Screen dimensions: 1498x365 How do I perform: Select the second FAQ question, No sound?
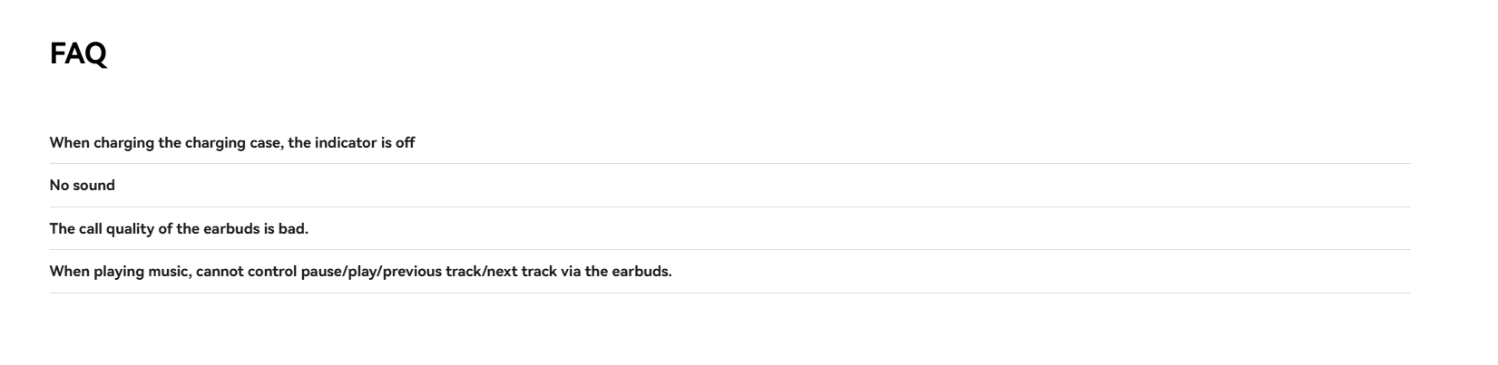click(729, 186)
